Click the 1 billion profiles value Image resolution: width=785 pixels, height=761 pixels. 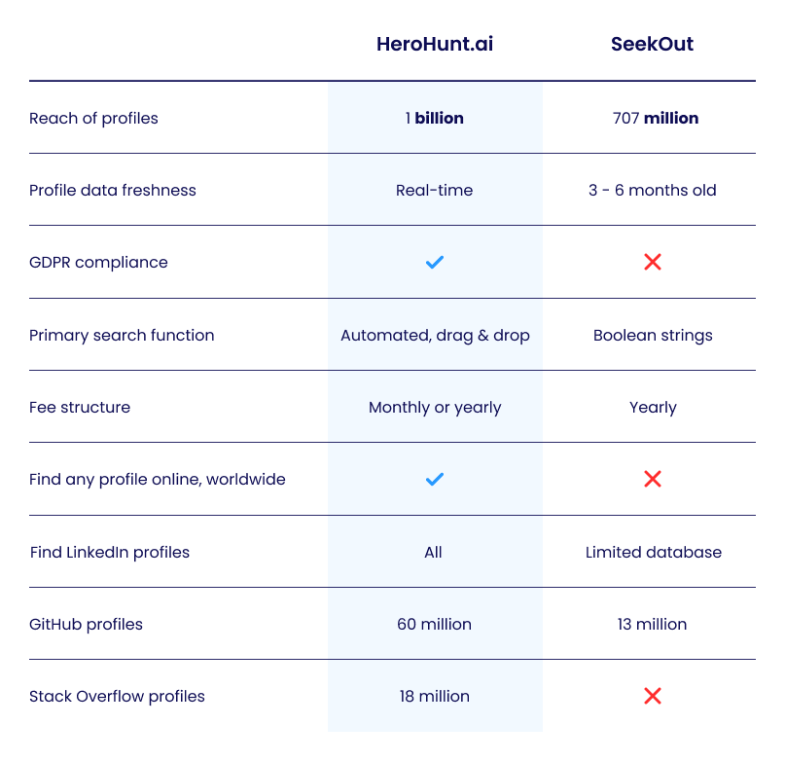[435, 118]
